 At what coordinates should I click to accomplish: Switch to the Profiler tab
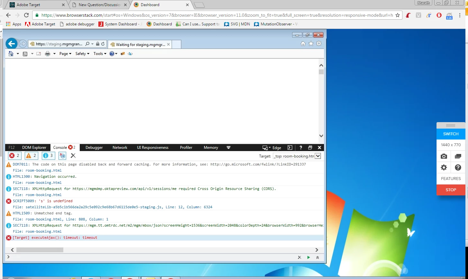coord(186,148)
